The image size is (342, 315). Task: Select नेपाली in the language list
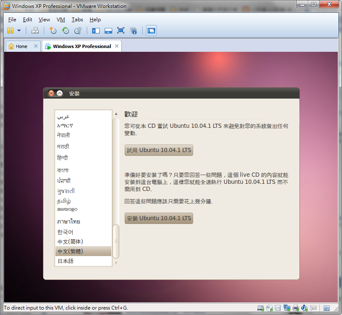tap(83, 135)
